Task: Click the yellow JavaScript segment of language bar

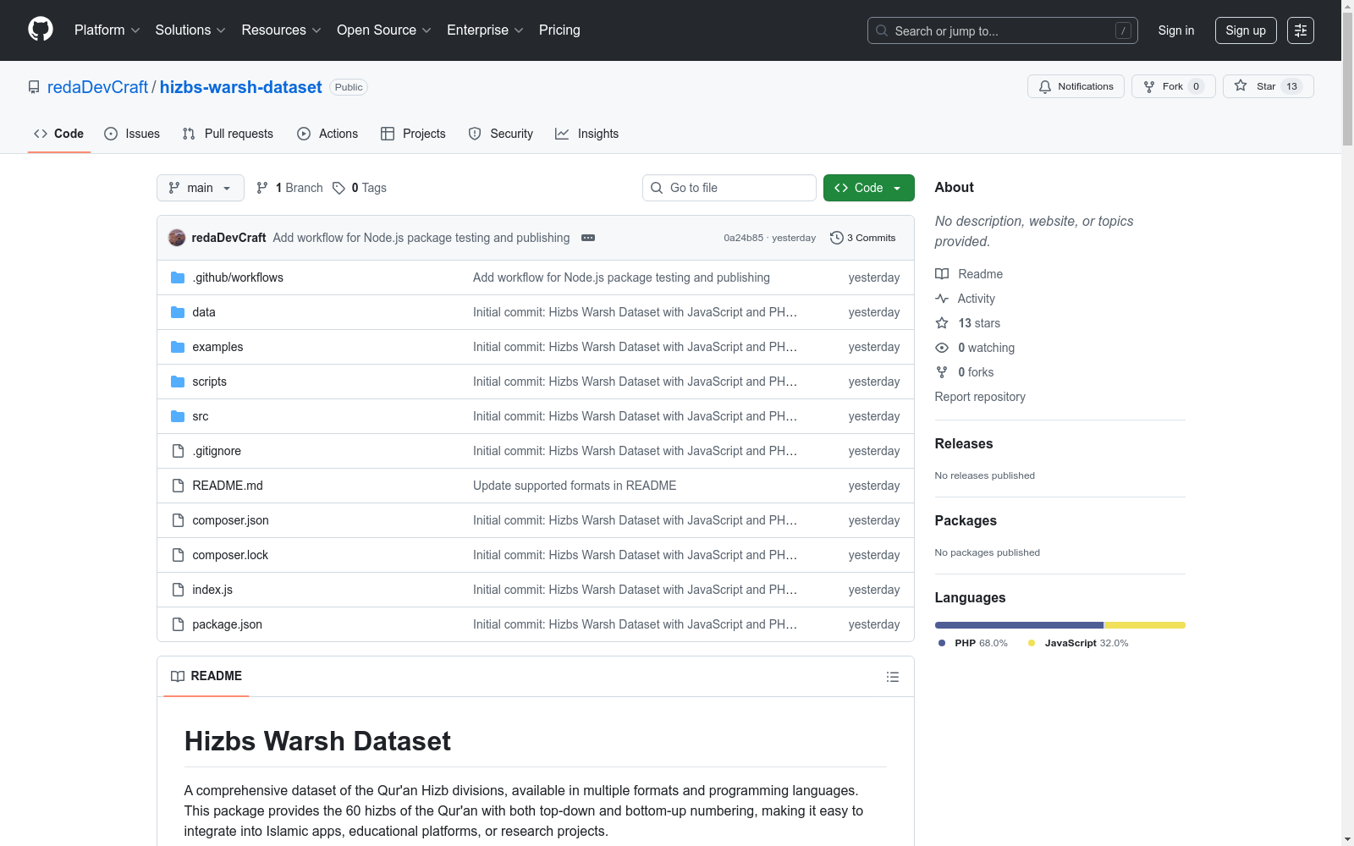Action: coord(1144,625)
